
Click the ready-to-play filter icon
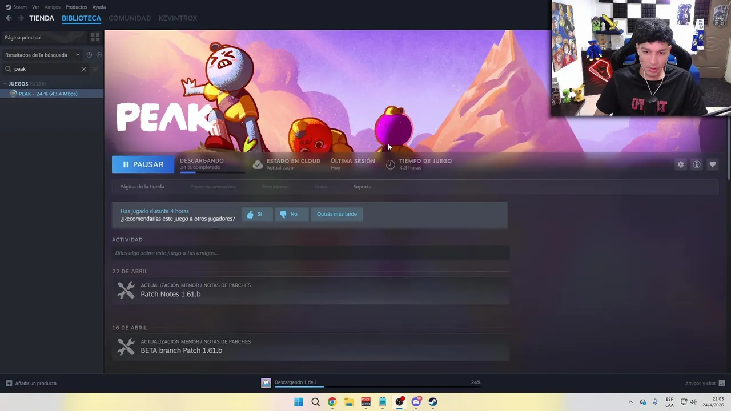(99, 55)
